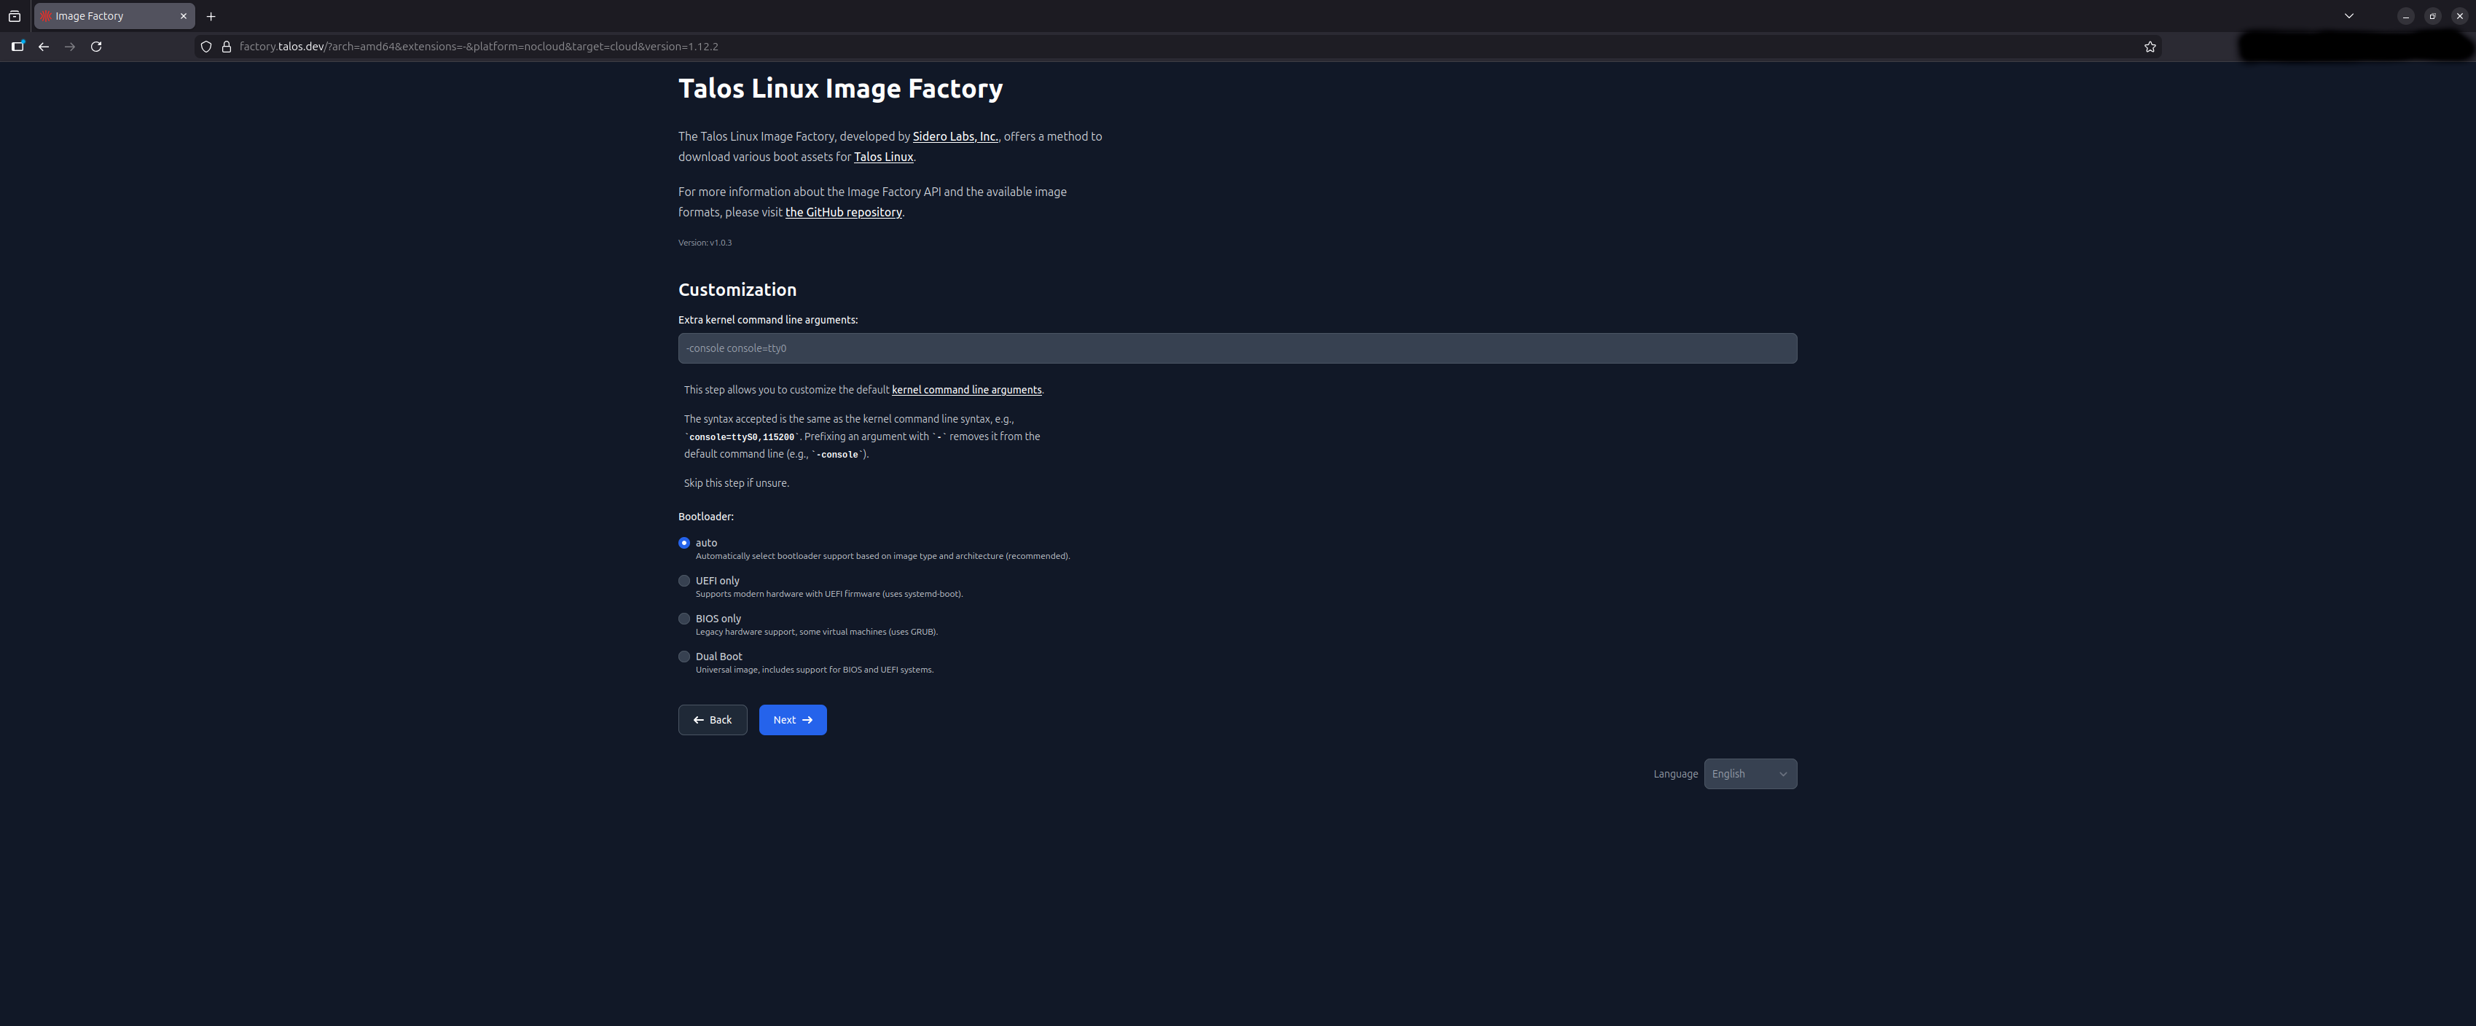Select the BIOS only bootloader option
Image resolution: width=2476 pixels, height=1026 pixels.
(x=684, y=618)
